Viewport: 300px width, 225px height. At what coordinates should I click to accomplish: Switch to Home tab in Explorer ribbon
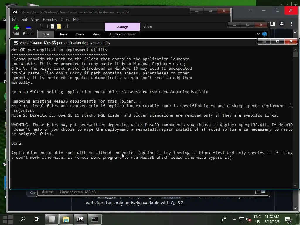click(x=63, y=34)
